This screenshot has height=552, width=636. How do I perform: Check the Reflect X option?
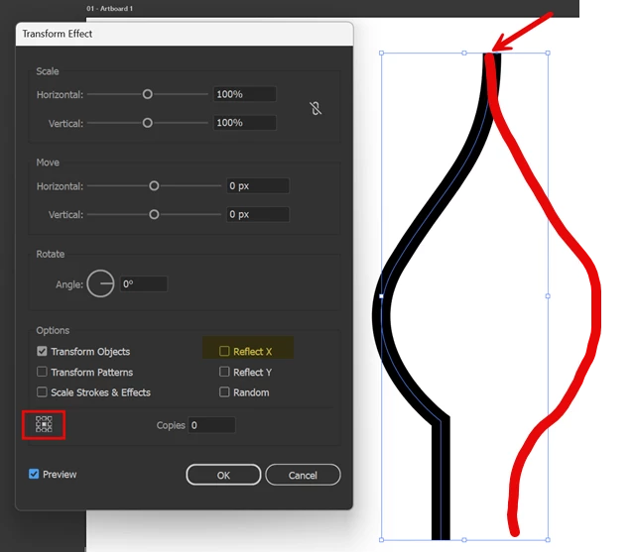(x=224, y=351)
